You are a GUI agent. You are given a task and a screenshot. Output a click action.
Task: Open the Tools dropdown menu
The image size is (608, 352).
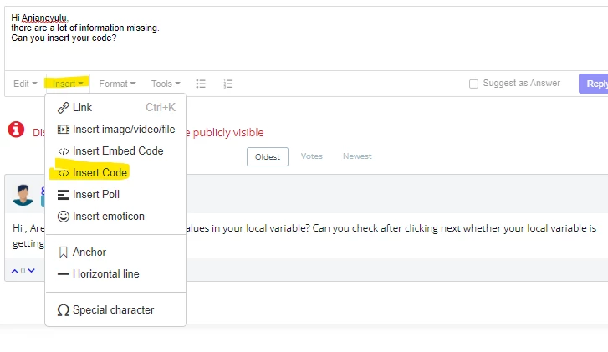tap(166, 84)
